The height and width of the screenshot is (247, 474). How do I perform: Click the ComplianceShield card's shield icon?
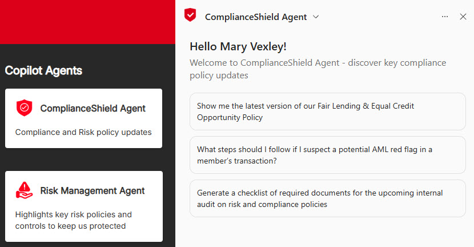click(25, 107)
